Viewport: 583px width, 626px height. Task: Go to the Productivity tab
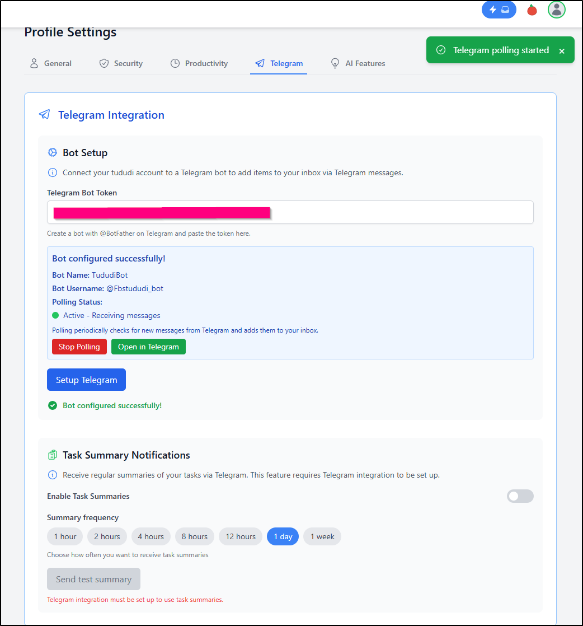pyautogui.click(x=199, y=63)
